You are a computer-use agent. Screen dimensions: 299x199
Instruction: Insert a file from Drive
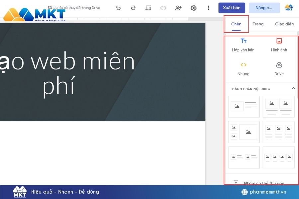(279, 69)
